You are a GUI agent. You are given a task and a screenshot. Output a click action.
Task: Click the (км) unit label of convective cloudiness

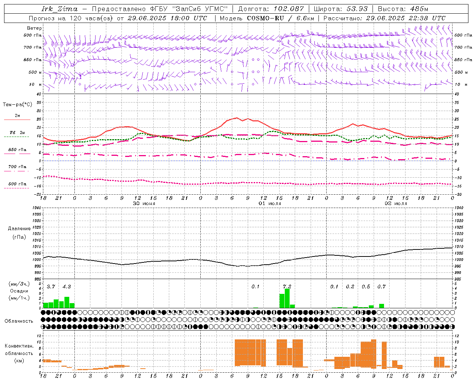(x=19, y=360)
